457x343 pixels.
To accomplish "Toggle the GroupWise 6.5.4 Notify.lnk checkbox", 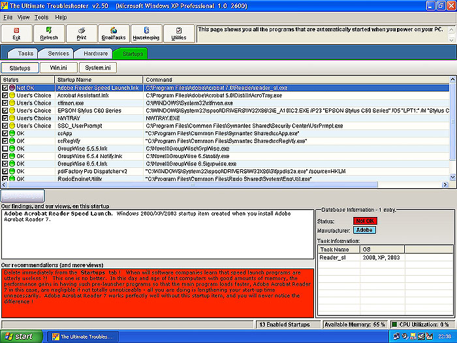I will [5, 155].
